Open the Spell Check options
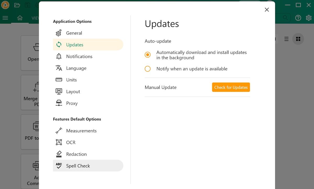Screen dimensions: 314x189 [x=78, y=166]
